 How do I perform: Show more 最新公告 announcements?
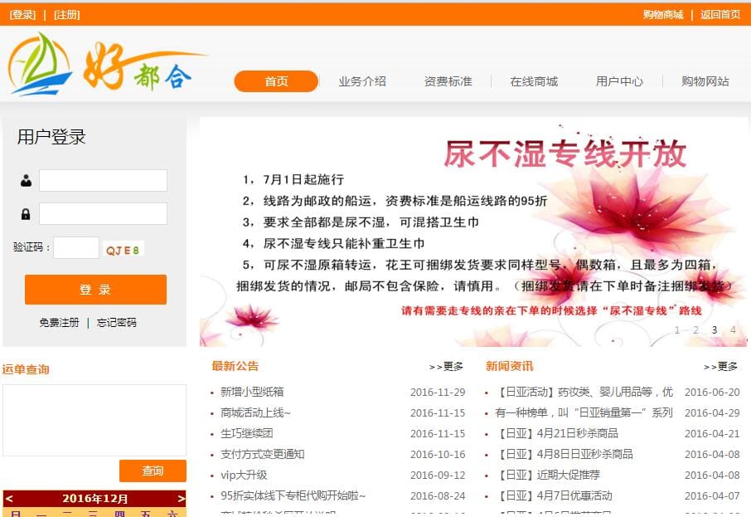tap(447, 367)
